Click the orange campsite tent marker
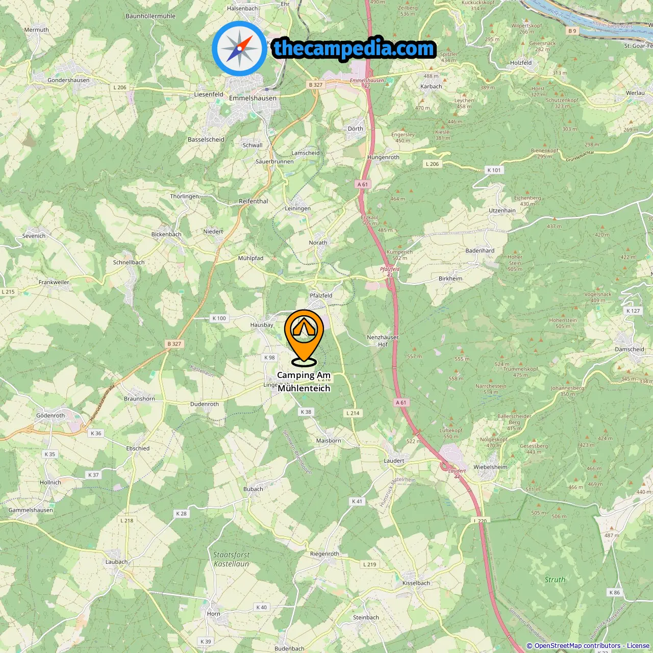653x653 pixels. click(x=304, y=337)
